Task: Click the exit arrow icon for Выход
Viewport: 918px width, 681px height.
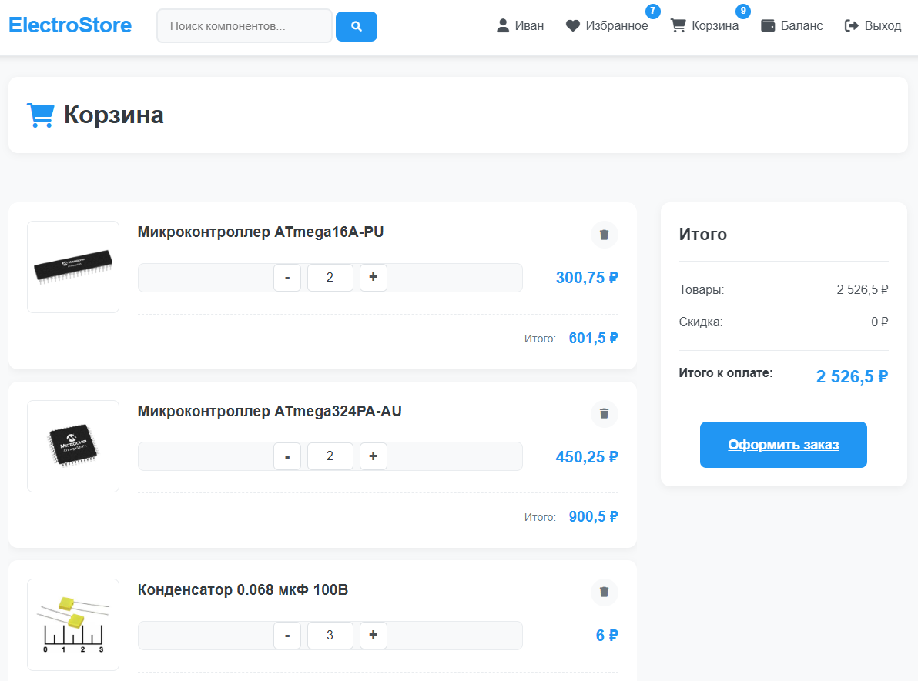Action: click(851, 25)
